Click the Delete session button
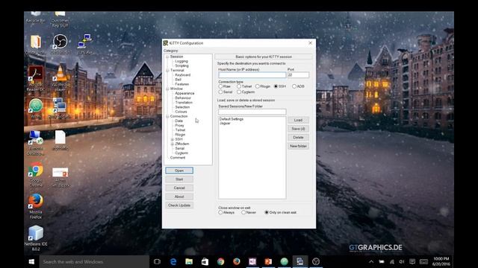This screenshot has width=478, height=268. point(298,138)
